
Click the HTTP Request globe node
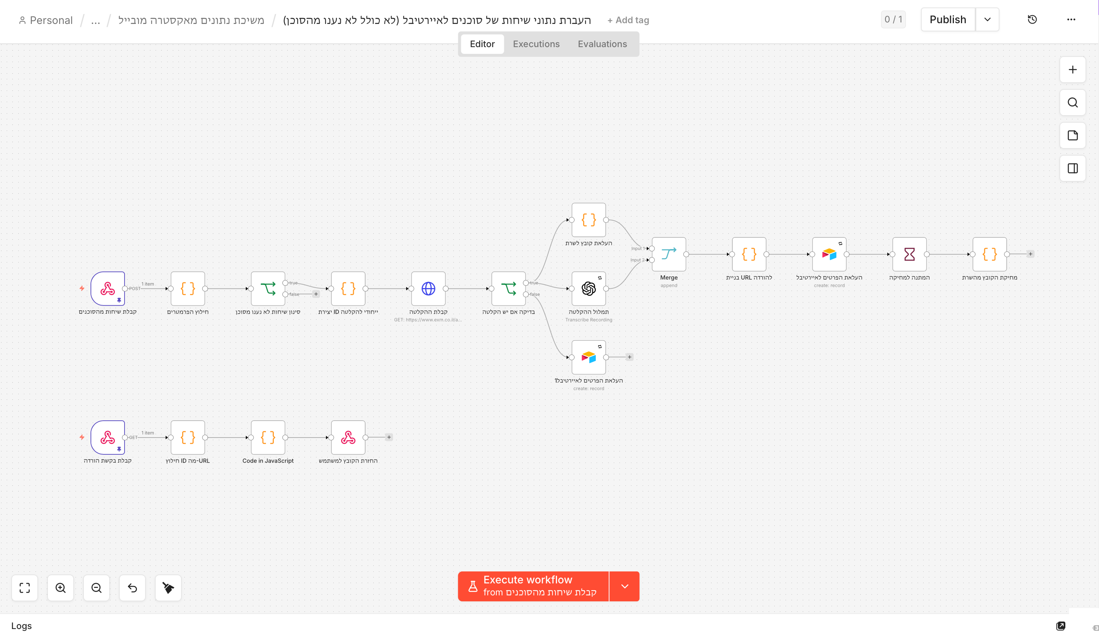pyautogui.click(x=428, y=288)
